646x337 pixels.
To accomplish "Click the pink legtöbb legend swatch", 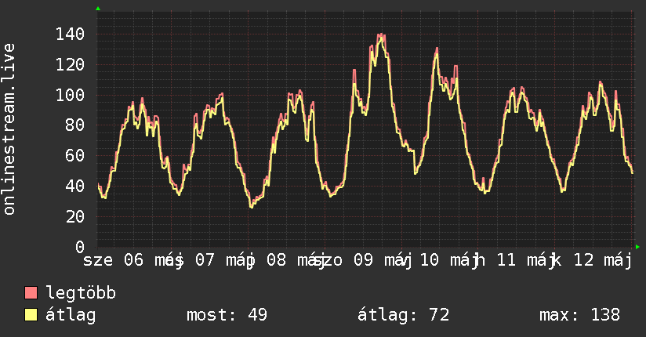I will tap(31, 292).
